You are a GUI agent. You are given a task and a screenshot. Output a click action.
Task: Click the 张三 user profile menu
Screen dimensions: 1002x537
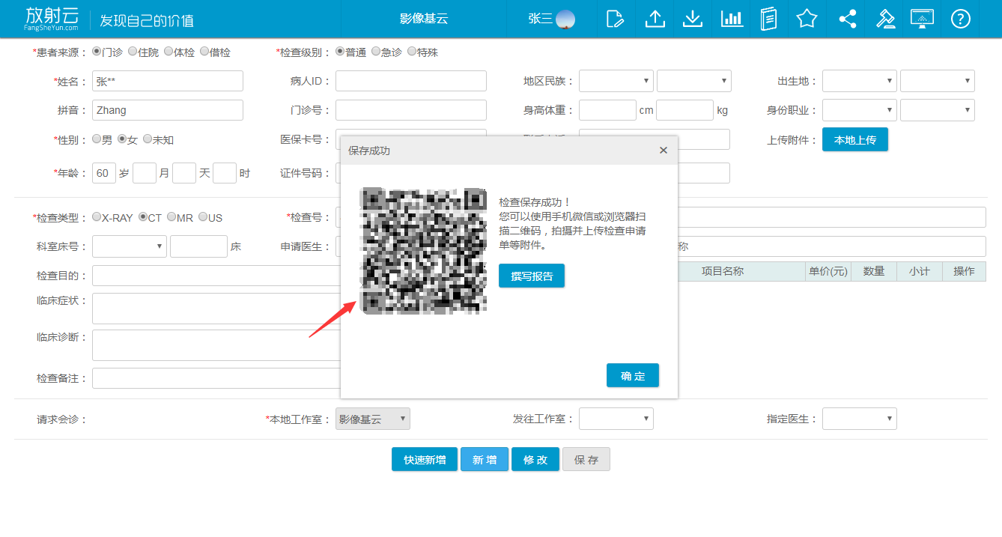[551, 19]
